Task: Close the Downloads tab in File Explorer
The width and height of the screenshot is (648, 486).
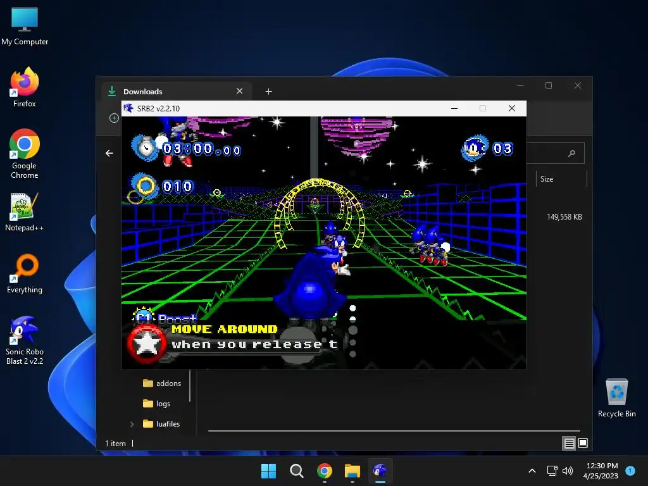Action: tap(240, 91)
